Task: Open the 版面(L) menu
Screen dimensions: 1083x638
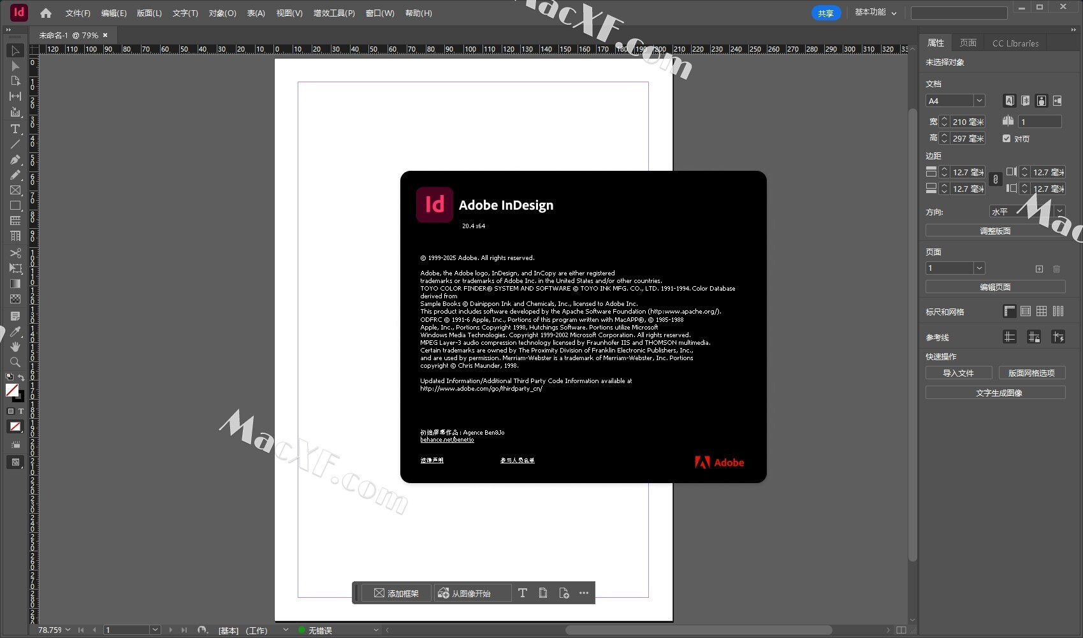Action: point(149,13)
